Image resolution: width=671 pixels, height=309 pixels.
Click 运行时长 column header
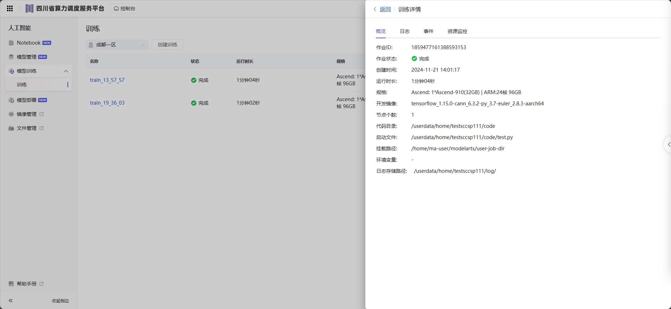click(x=245, y=61)
